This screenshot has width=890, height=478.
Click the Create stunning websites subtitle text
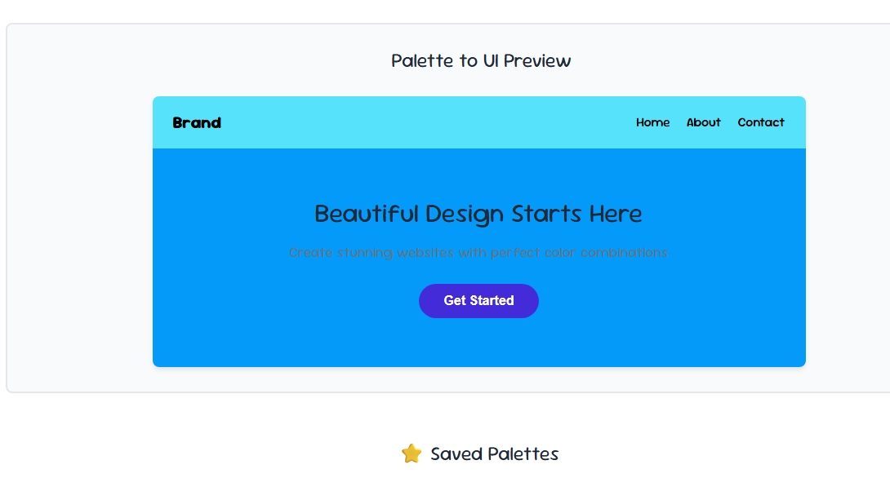tap(478, 252)
